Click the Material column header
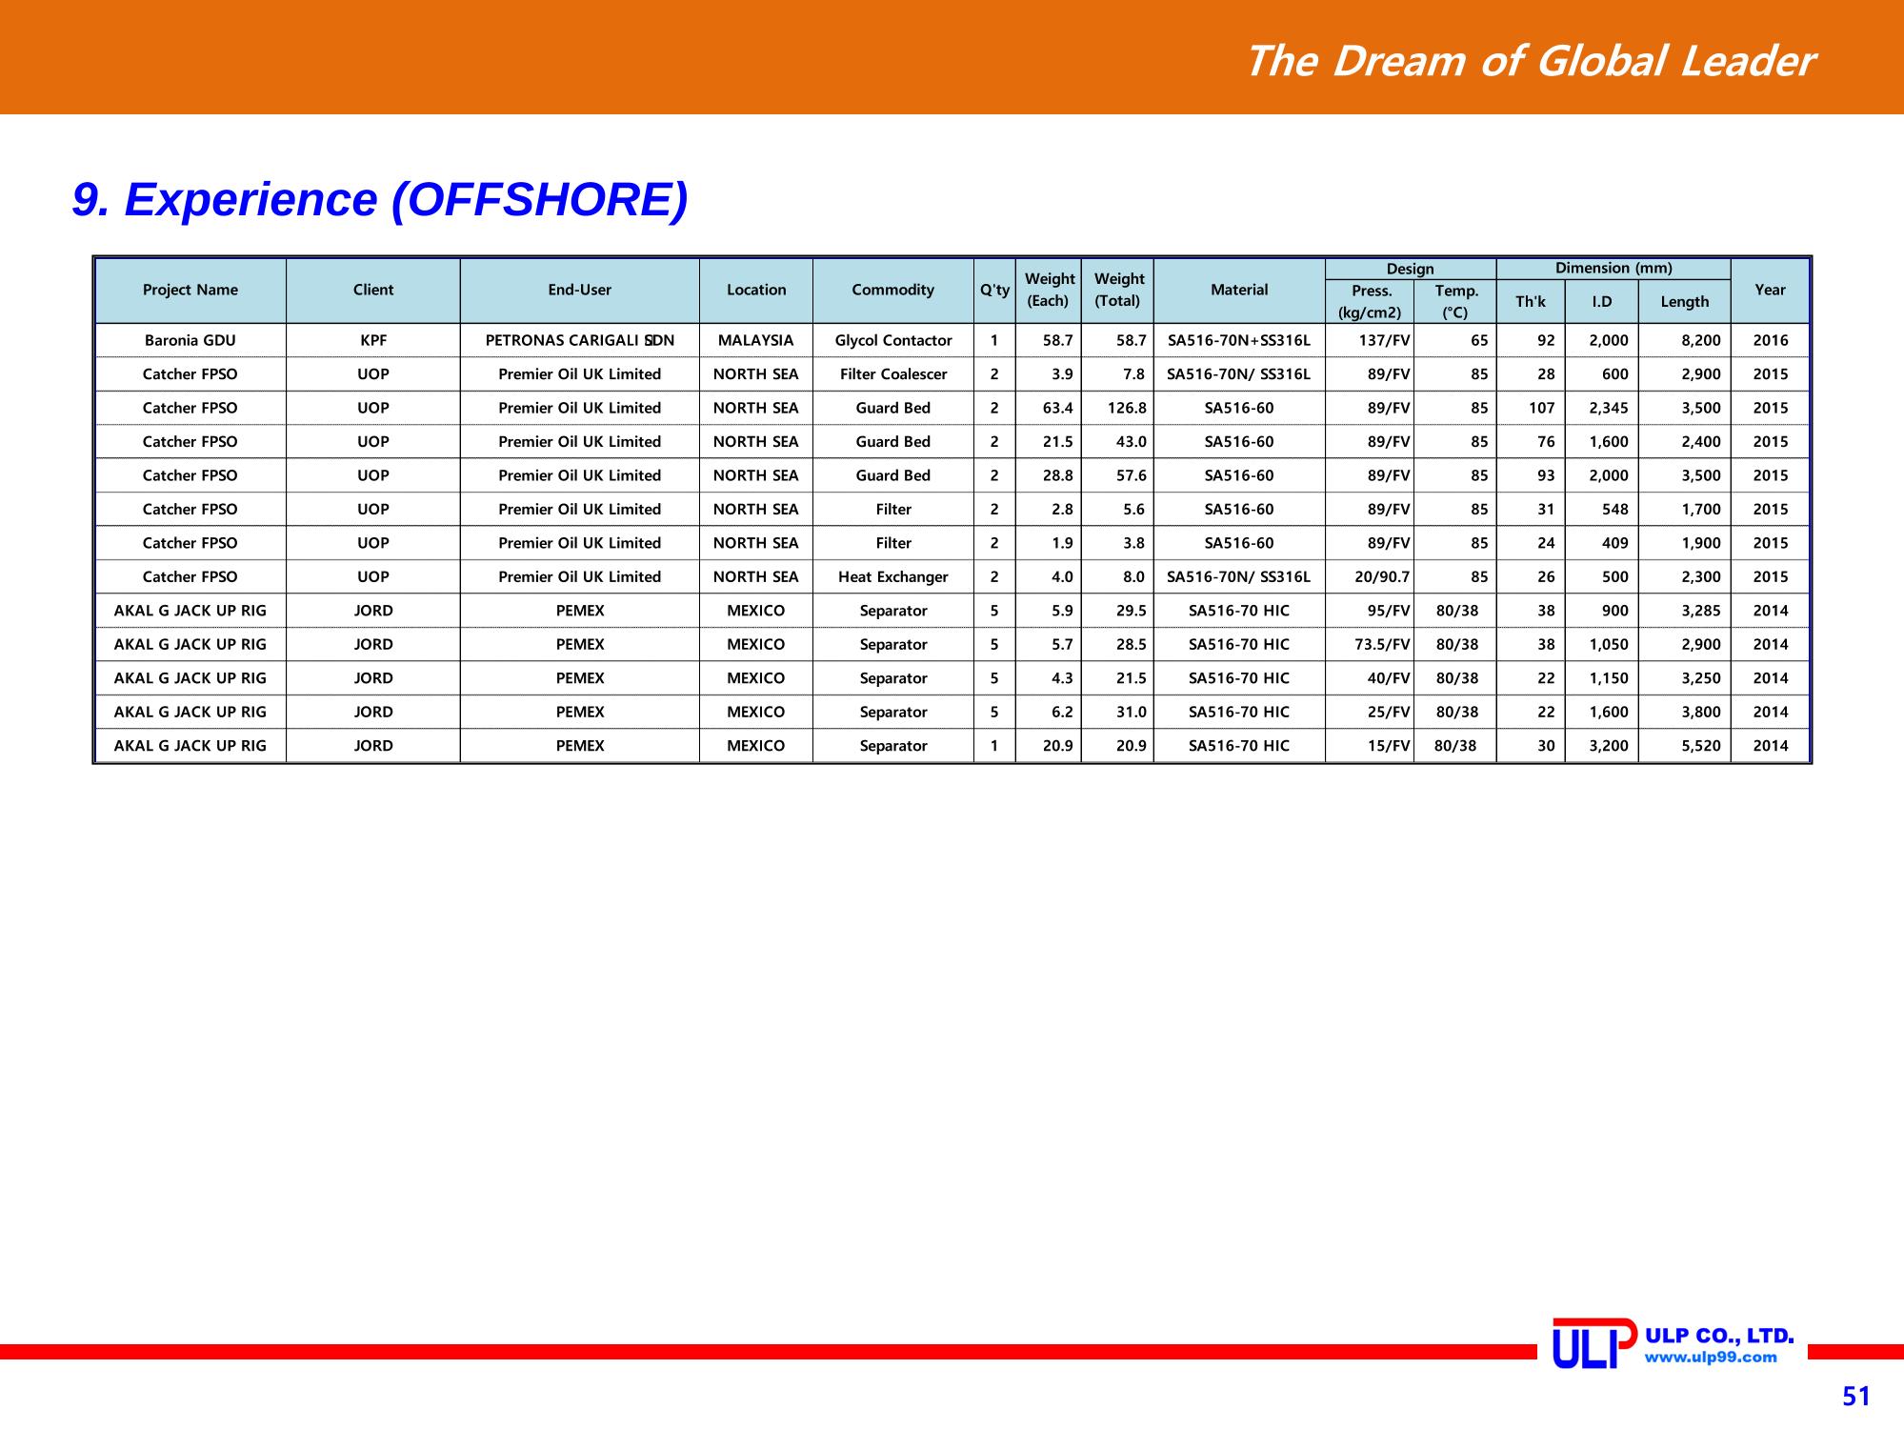 click(x=1238, y=291)
